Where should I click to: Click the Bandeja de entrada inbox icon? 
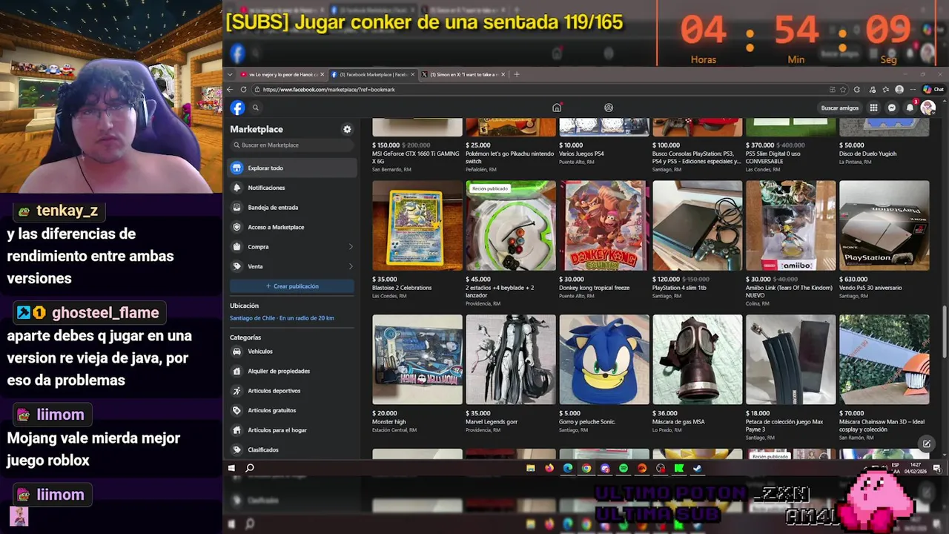click(x=237, y=208)
